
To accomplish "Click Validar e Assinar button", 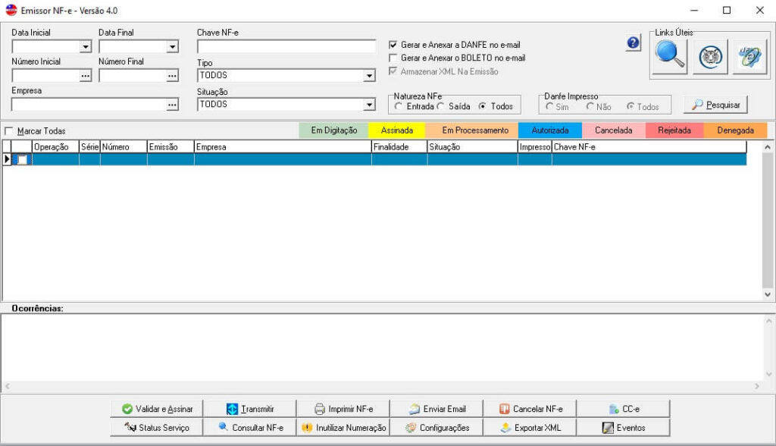I will (157, 409).
